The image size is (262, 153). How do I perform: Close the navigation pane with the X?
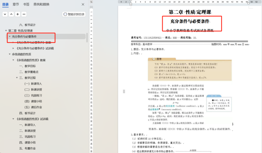83,4
